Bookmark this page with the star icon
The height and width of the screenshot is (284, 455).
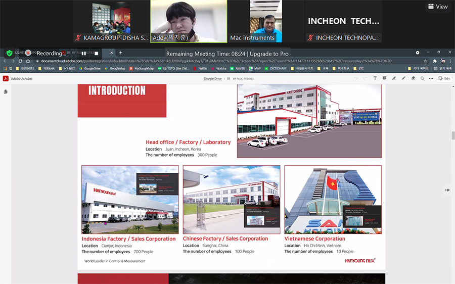pyautogui.click(x=425, y=61)
